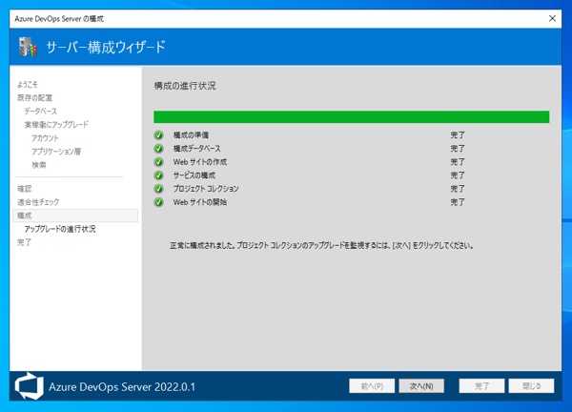Select アプリケーション層 step in sidebar
This screenshot has width=572, height=412.
[x=56, y=152]
